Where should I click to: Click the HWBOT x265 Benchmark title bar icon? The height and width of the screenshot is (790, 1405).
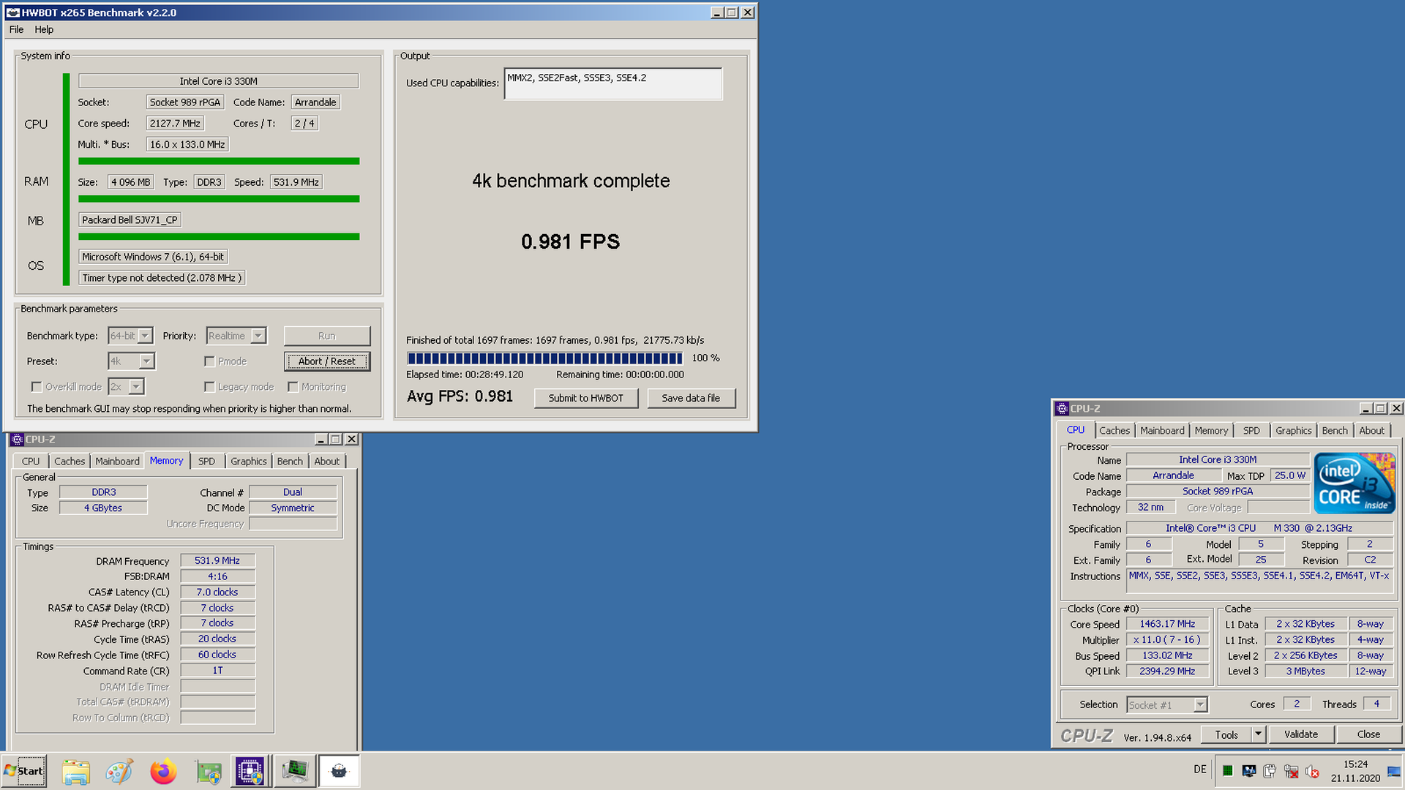[x=12, y=12]
